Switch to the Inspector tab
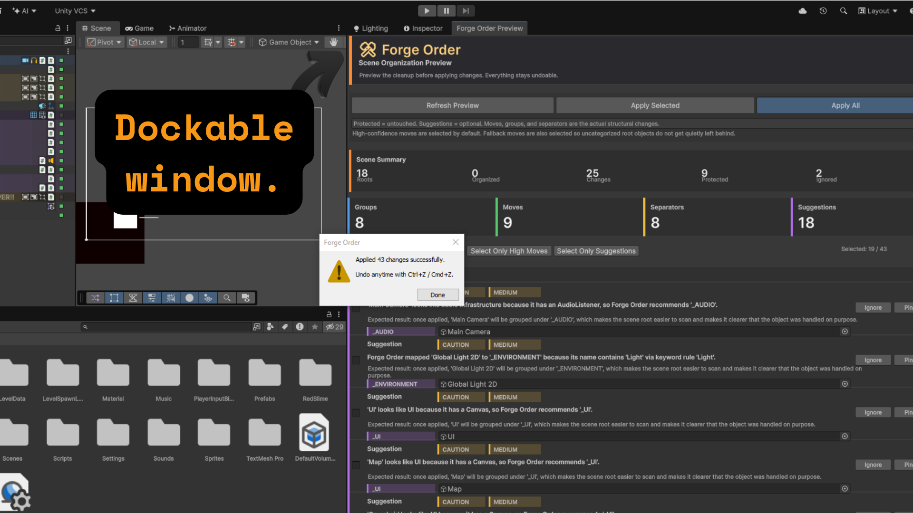This screenshot has height=513, width=913. coord(423,28)
